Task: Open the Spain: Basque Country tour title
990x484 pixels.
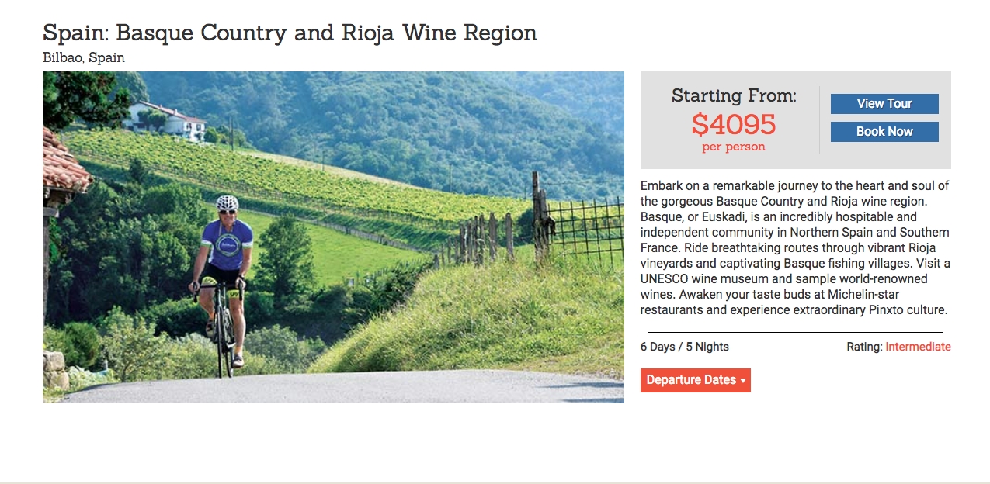Action: point(290,33)
